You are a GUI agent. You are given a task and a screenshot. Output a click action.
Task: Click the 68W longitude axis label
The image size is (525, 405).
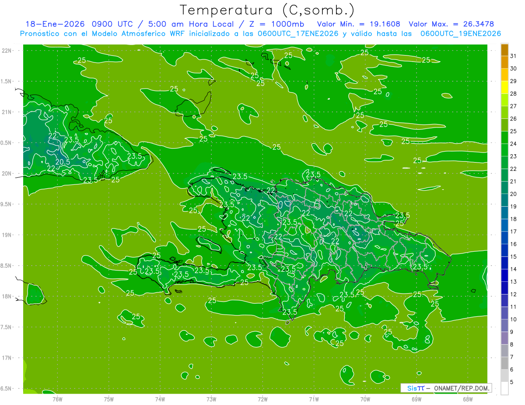click(x=468, y=399)
